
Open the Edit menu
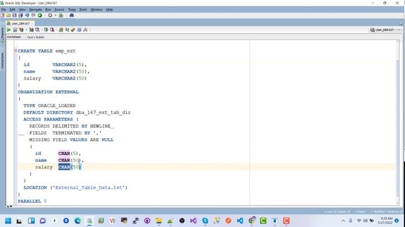[13, 9]
